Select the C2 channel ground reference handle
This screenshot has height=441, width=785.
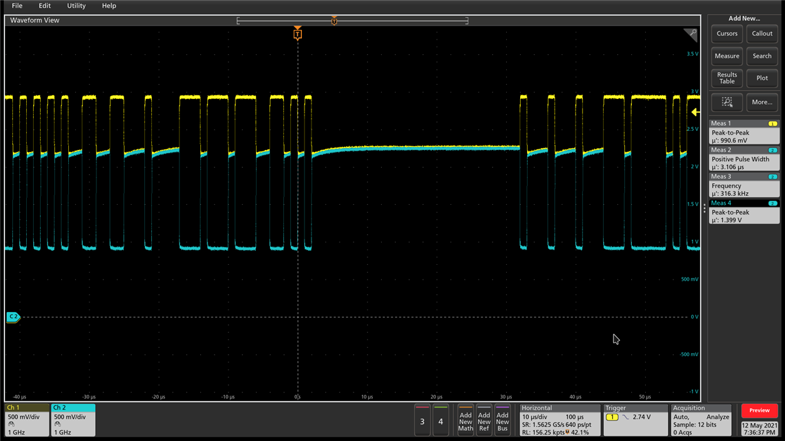click(13, 317)
